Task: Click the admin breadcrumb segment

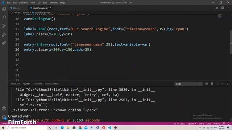Action: tap(26, 13)
